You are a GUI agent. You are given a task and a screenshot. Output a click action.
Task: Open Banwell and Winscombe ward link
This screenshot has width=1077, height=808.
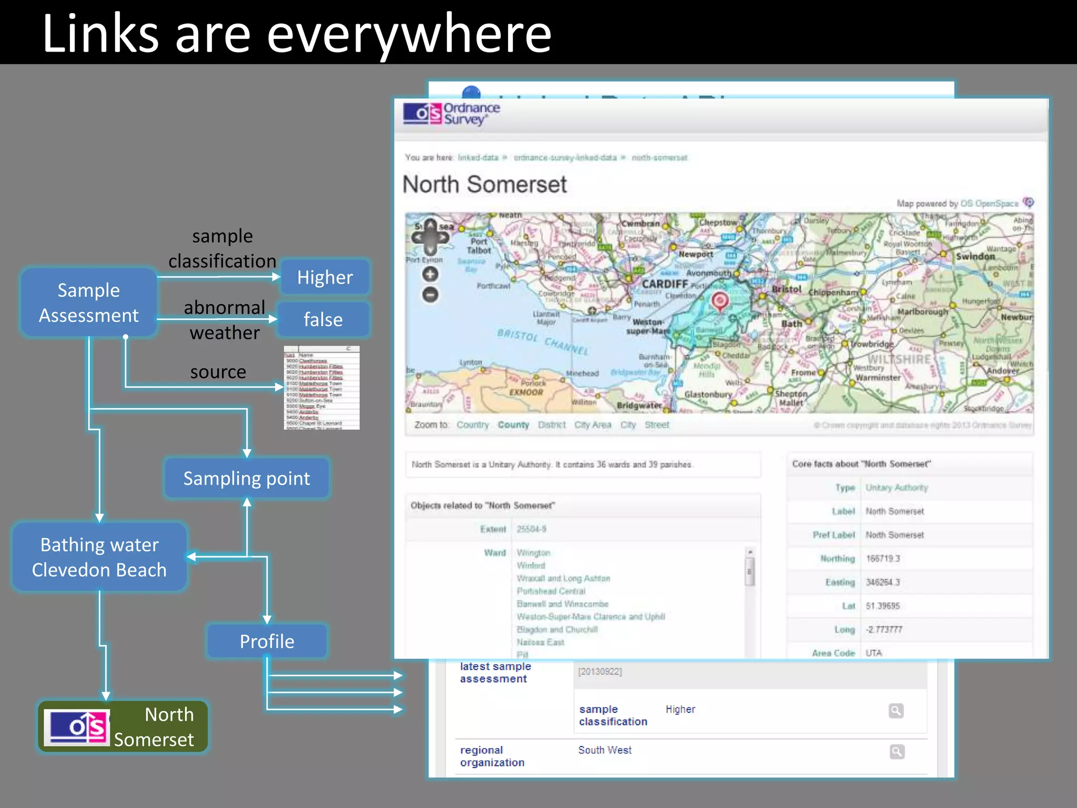[x=562, y=604]
